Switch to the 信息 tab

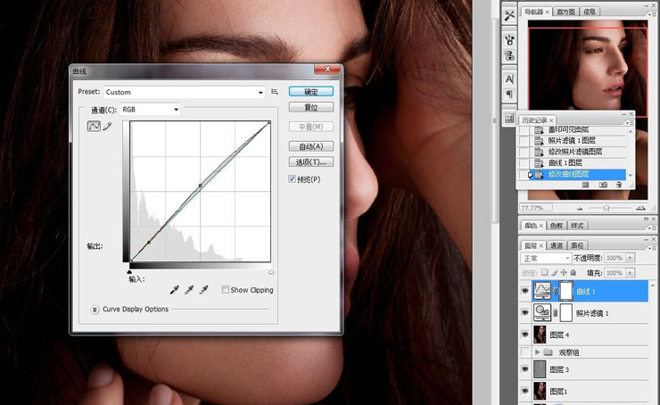[x=590, y=12]
